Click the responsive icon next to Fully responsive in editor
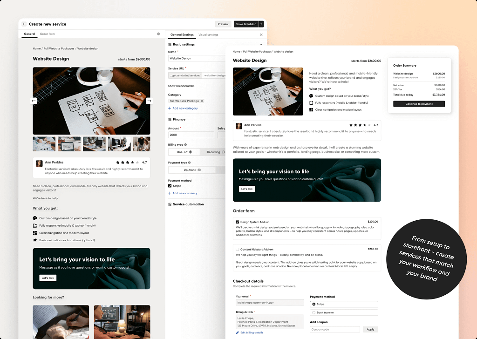This screenshot has width=477, height=339. pos(34,225)
